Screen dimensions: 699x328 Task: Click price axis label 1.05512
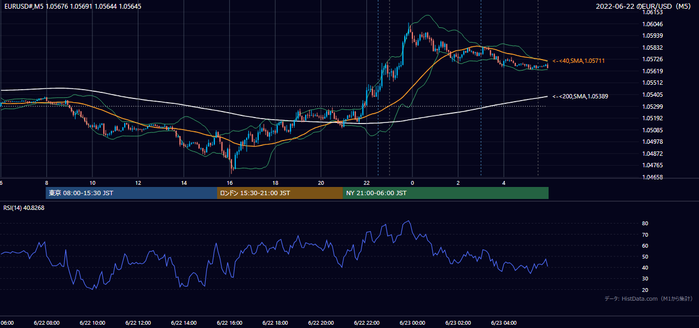click(x=653, y=83)
